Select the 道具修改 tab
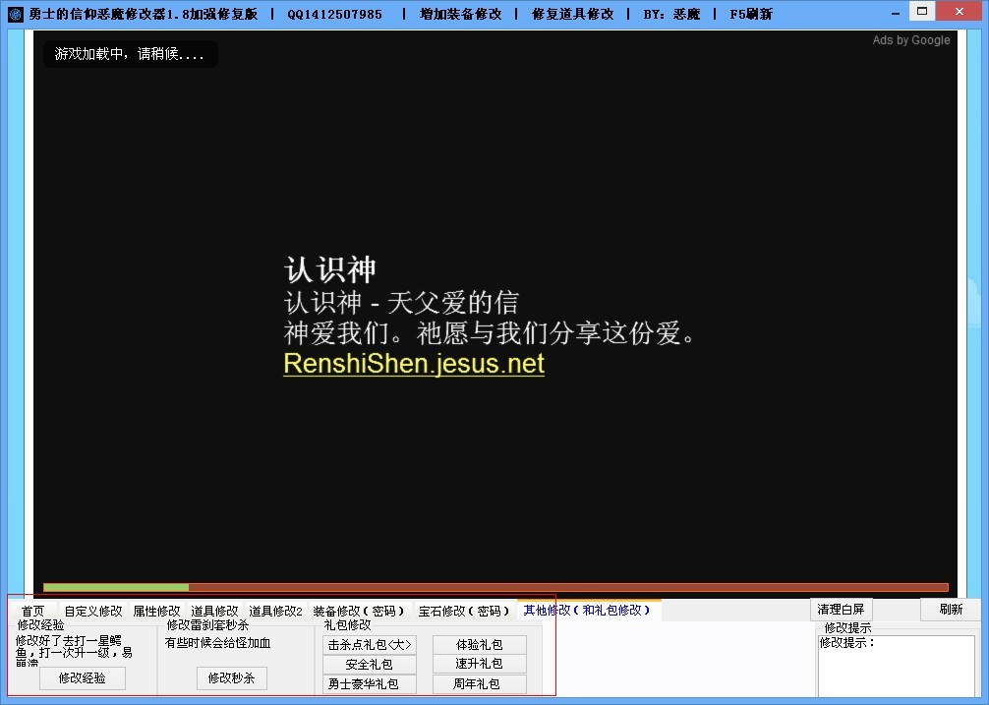Viewport: 989px width, 705px height. click(214, 611)
